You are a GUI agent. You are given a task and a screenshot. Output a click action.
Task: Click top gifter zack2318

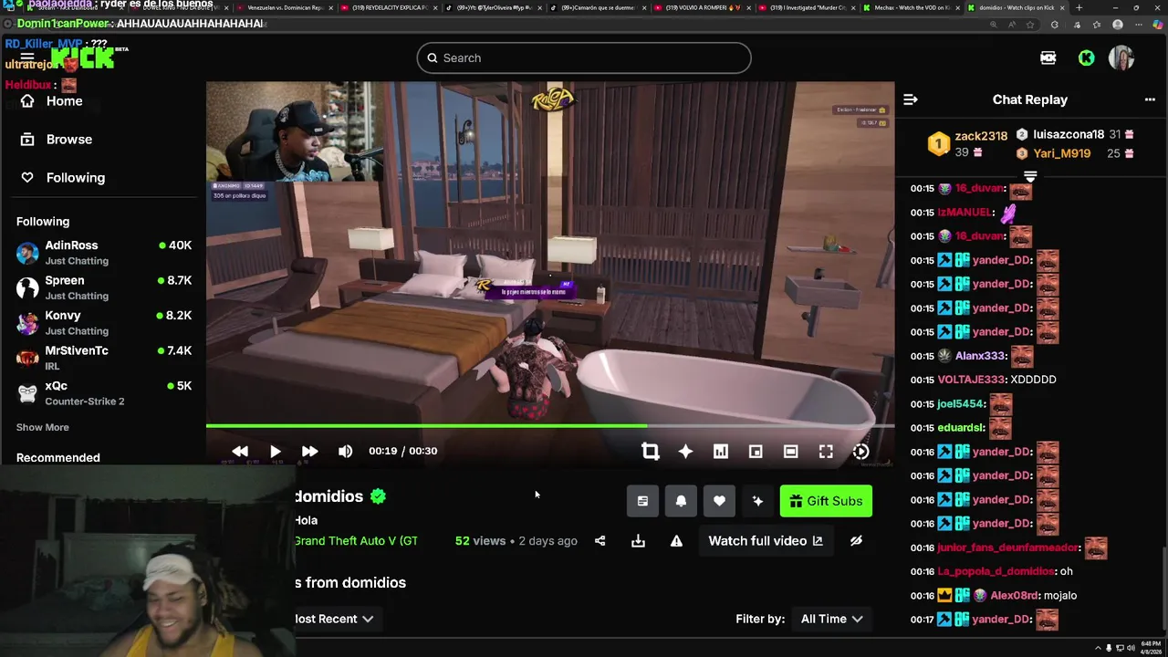[x=981, y=136]
